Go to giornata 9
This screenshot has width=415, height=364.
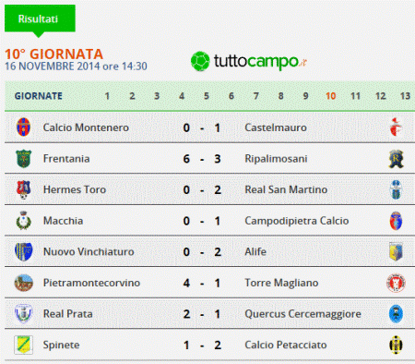tap(305, 96)
